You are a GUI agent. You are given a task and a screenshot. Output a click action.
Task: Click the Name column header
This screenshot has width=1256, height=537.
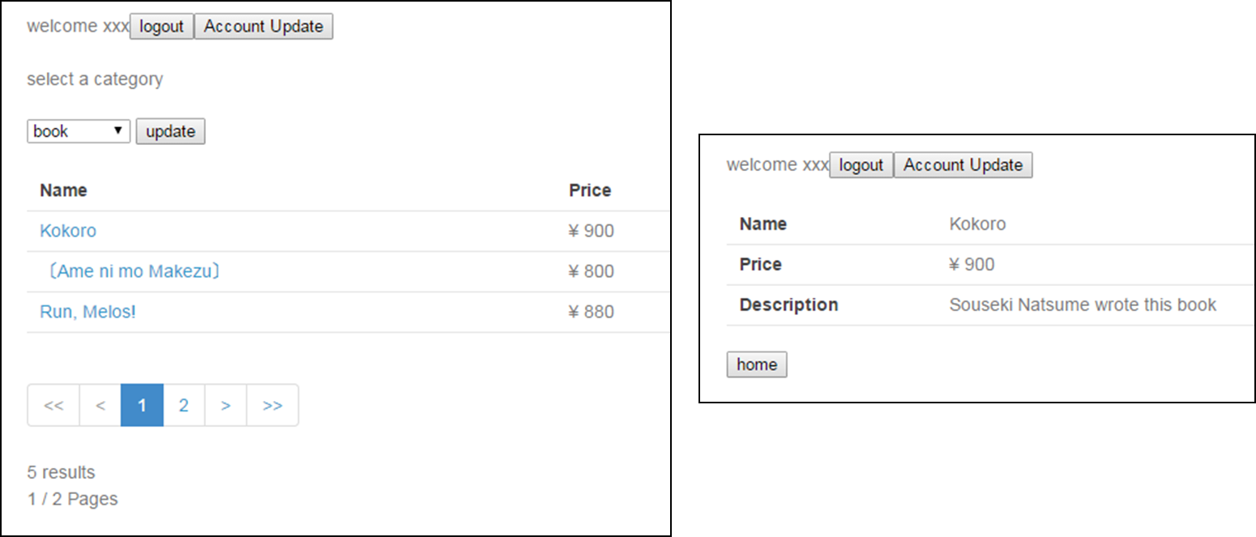coord(63,190)
